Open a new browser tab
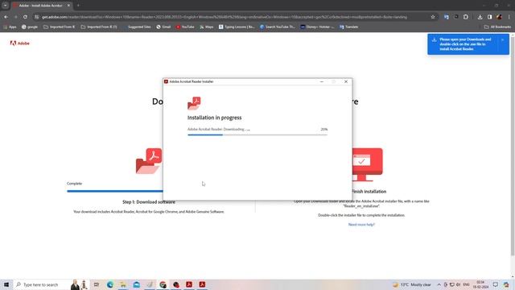515x290 pixels. click(x=78, y=6)
